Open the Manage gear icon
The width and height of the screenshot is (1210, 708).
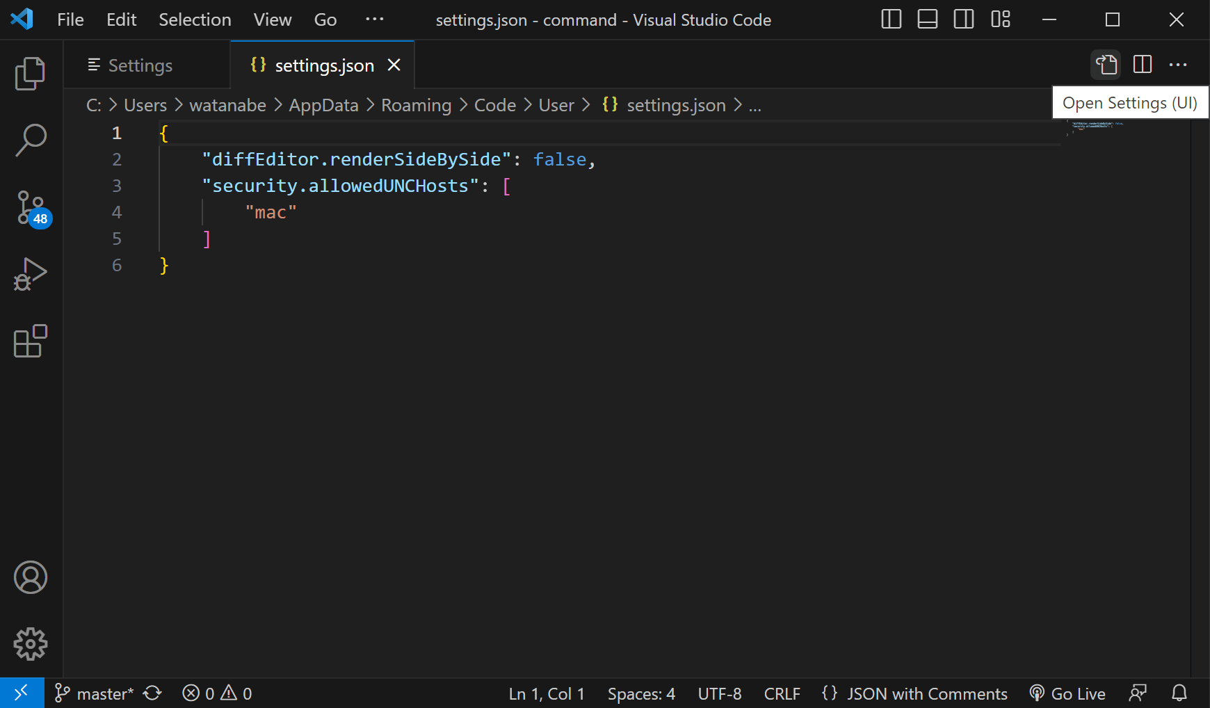(31, 644)
